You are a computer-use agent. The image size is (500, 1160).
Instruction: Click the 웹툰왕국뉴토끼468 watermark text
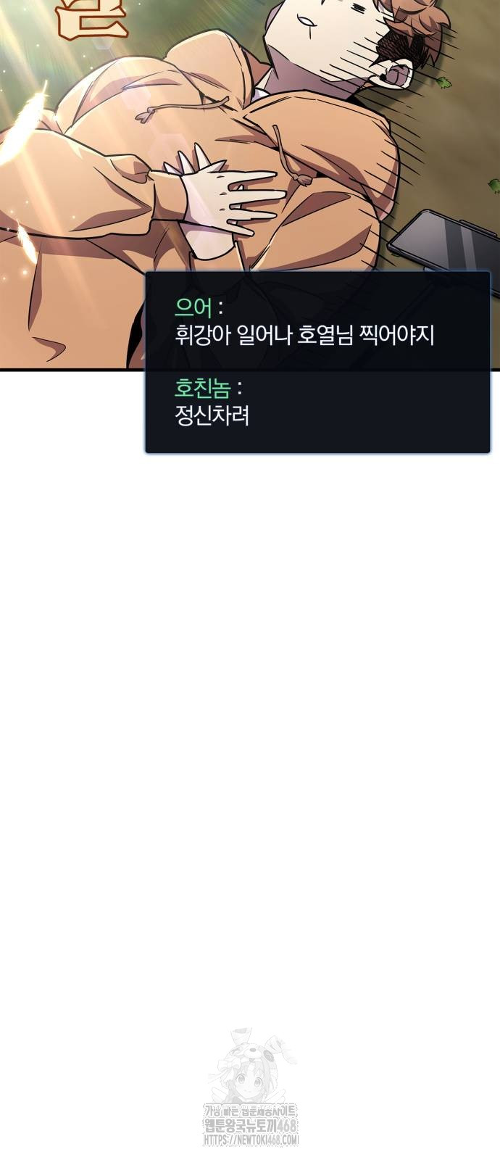coord(251,1127)
